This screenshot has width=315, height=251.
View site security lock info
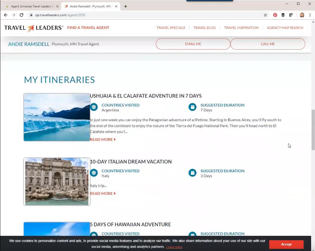click(31, 15)
